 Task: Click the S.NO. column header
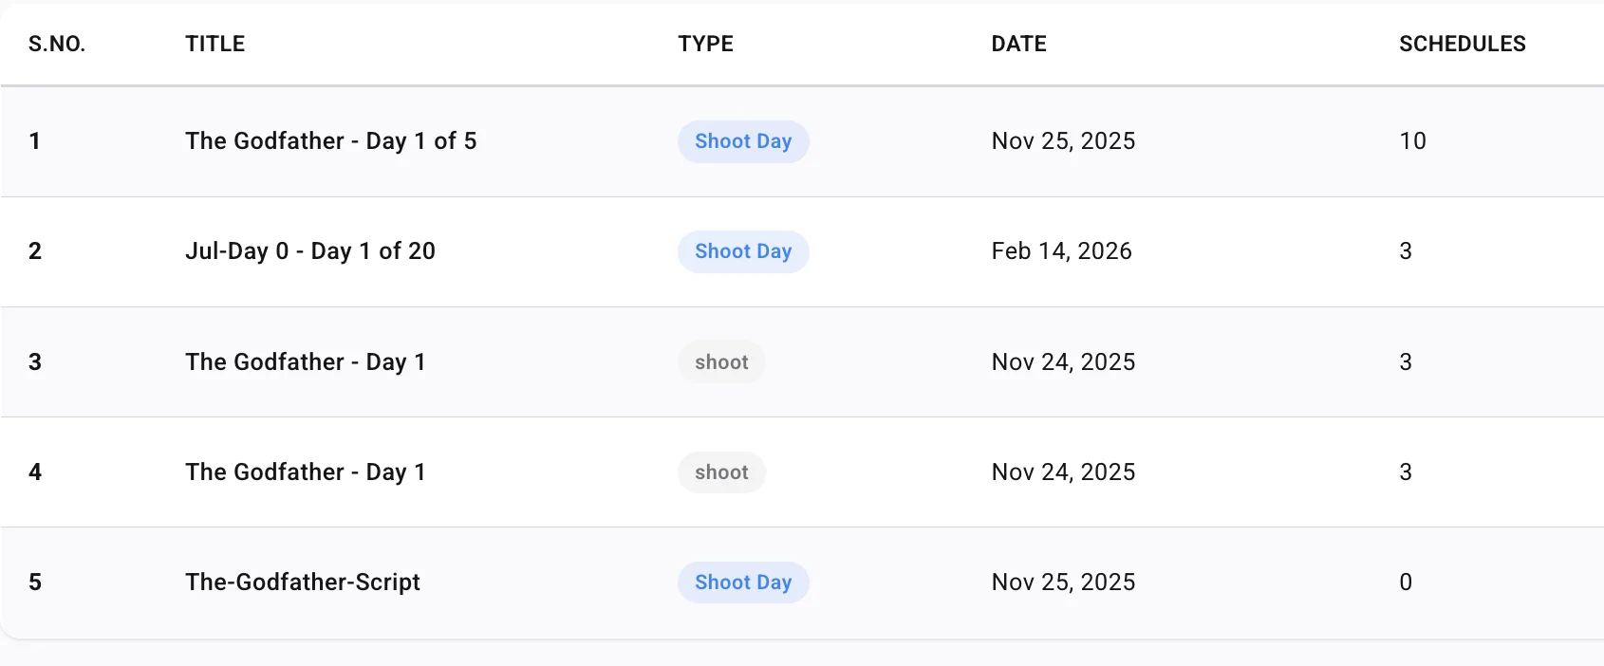[x=57, y=44]
